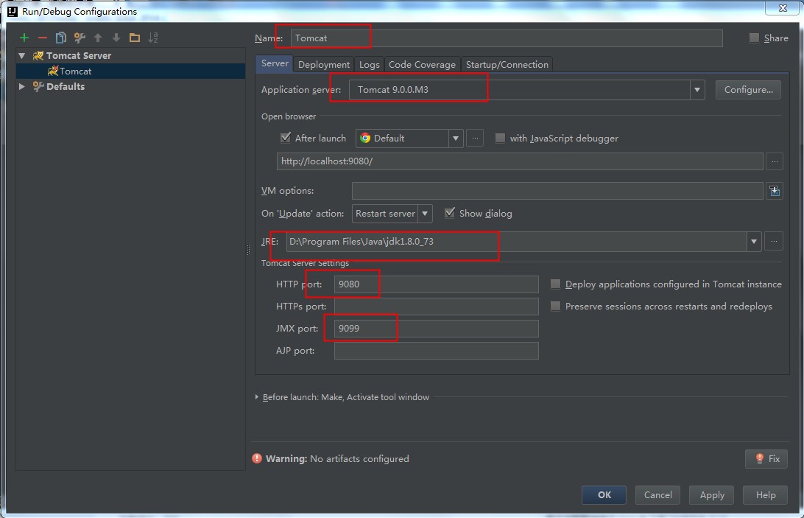
Task: Open the Default browser dropdown
Action: coord(455,138)
